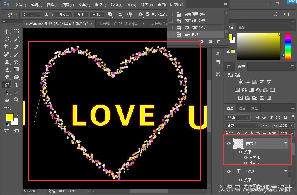297x195 pixels.
Task: Select the 名称更改 history state
Action: coord(191,34)
